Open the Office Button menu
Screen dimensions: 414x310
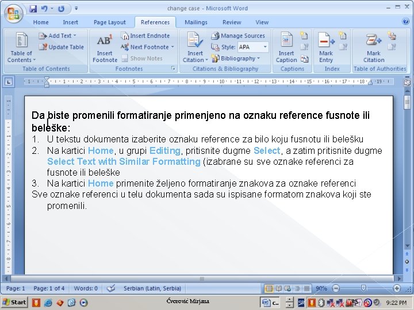point(13,13)
